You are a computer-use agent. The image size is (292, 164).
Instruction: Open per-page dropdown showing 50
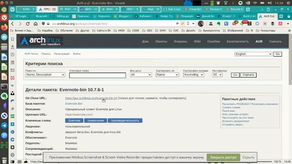click(x=217, y=75)
